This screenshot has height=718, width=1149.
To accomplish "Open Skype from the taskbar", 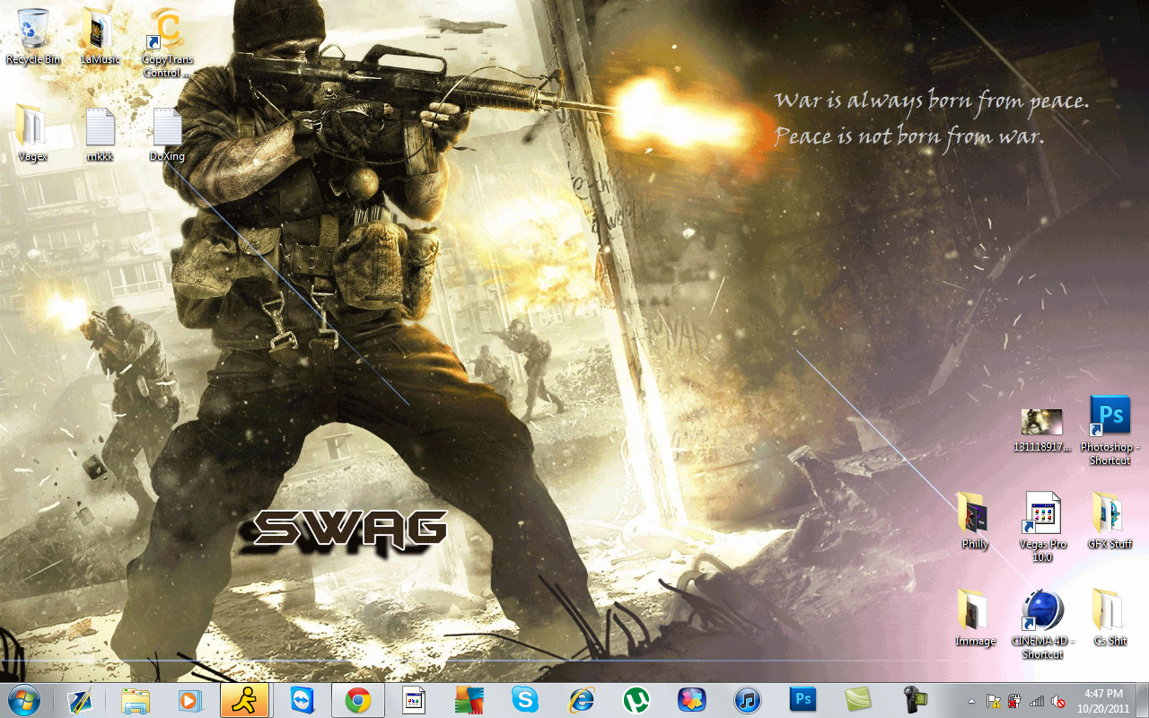I will pyautogui.click(x=525, y=700).
